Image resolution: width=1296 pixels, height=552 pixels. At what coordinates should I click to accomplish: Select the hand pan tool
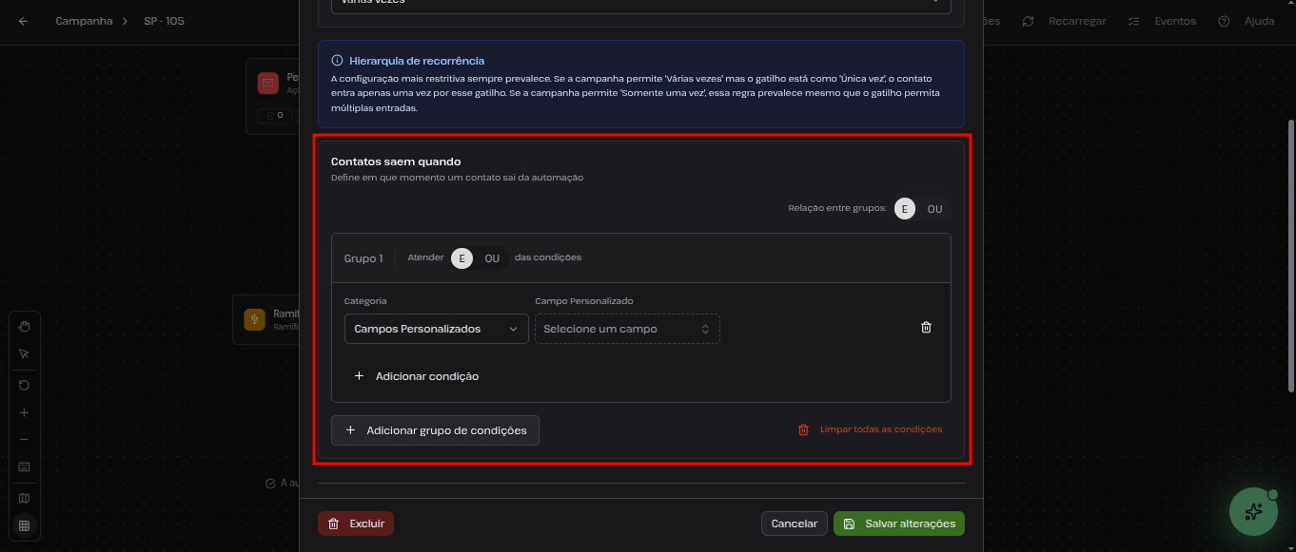coord(25,327)
